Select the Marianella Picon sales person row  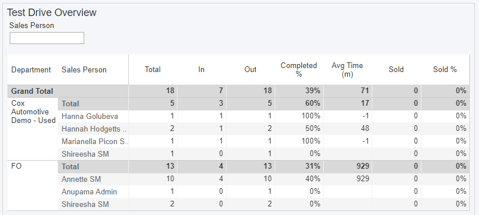(264, 141)
